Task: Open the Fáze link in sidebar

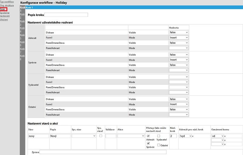Action: [x=2, y=9]
